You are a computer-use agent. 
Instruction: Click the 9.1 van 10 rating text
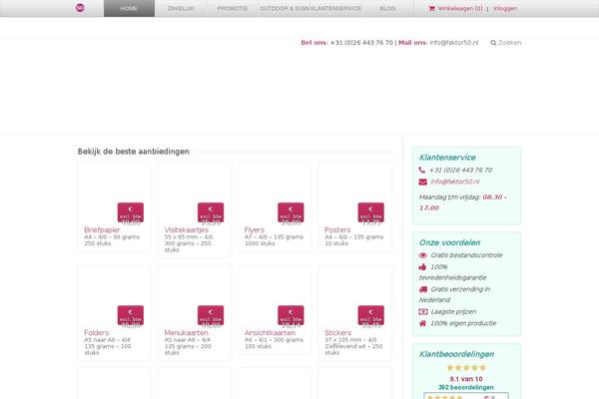pyautogui.click(x=466, y=379)
